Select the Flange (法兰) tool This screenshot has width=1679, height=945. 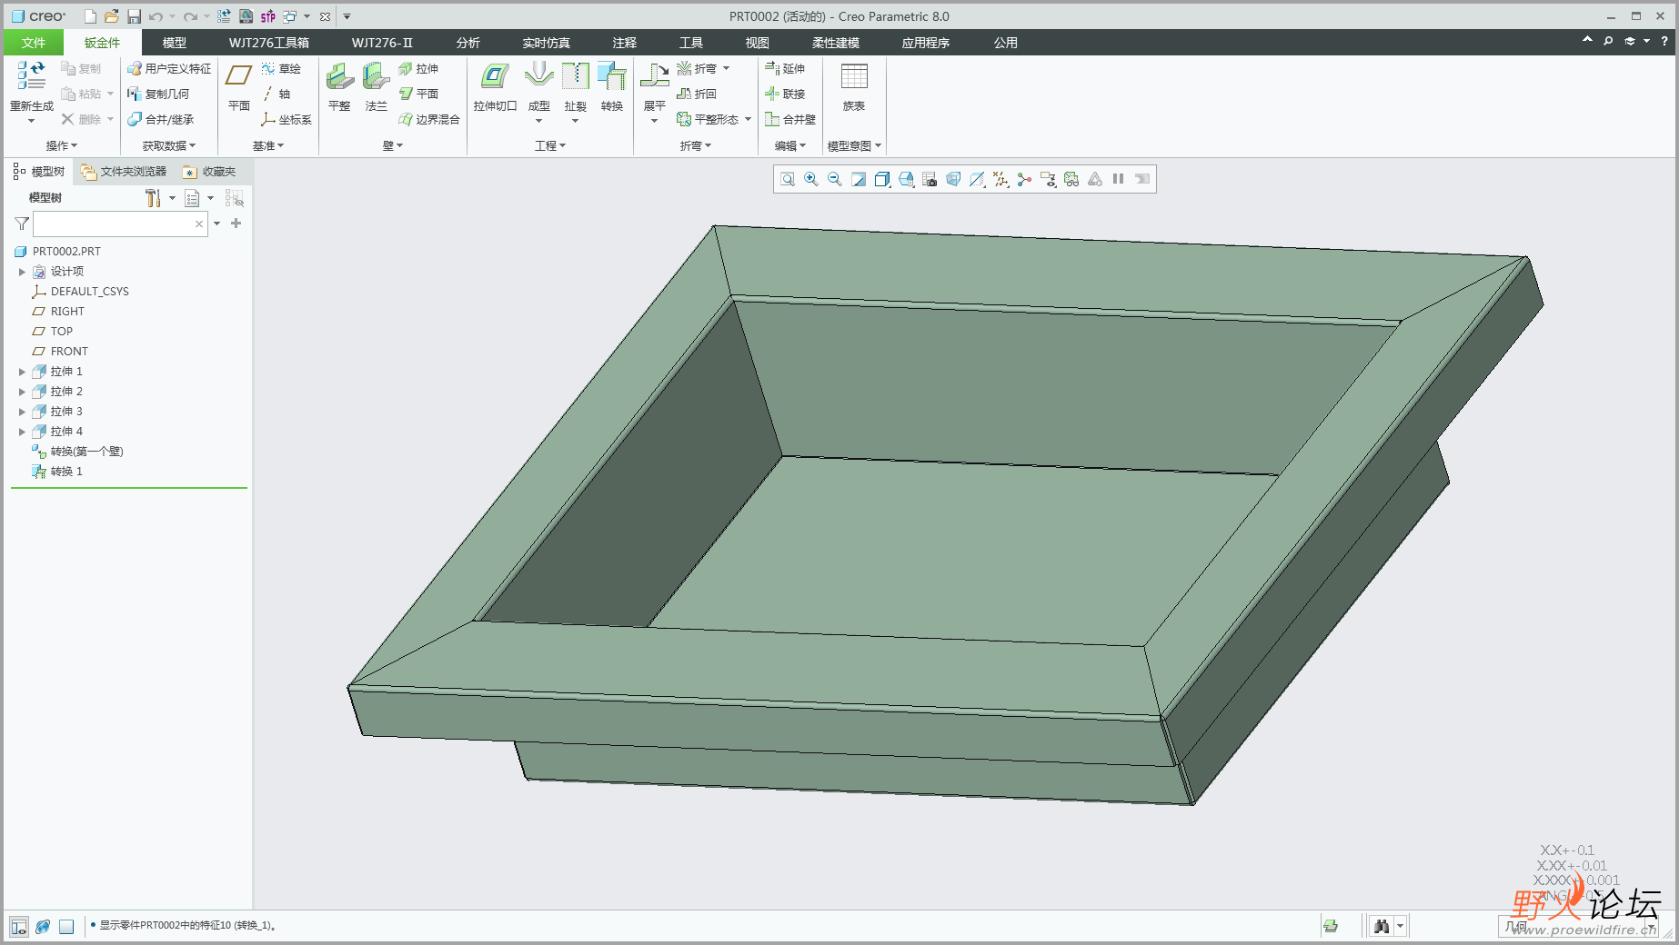coord(376,87)
